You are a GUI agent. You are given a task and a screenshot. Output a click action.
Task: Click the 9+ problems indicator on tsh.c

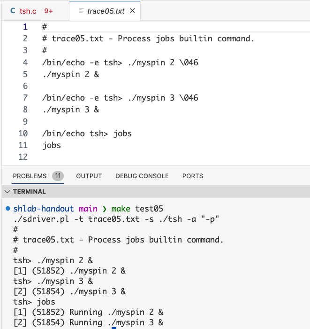(49, 11)
